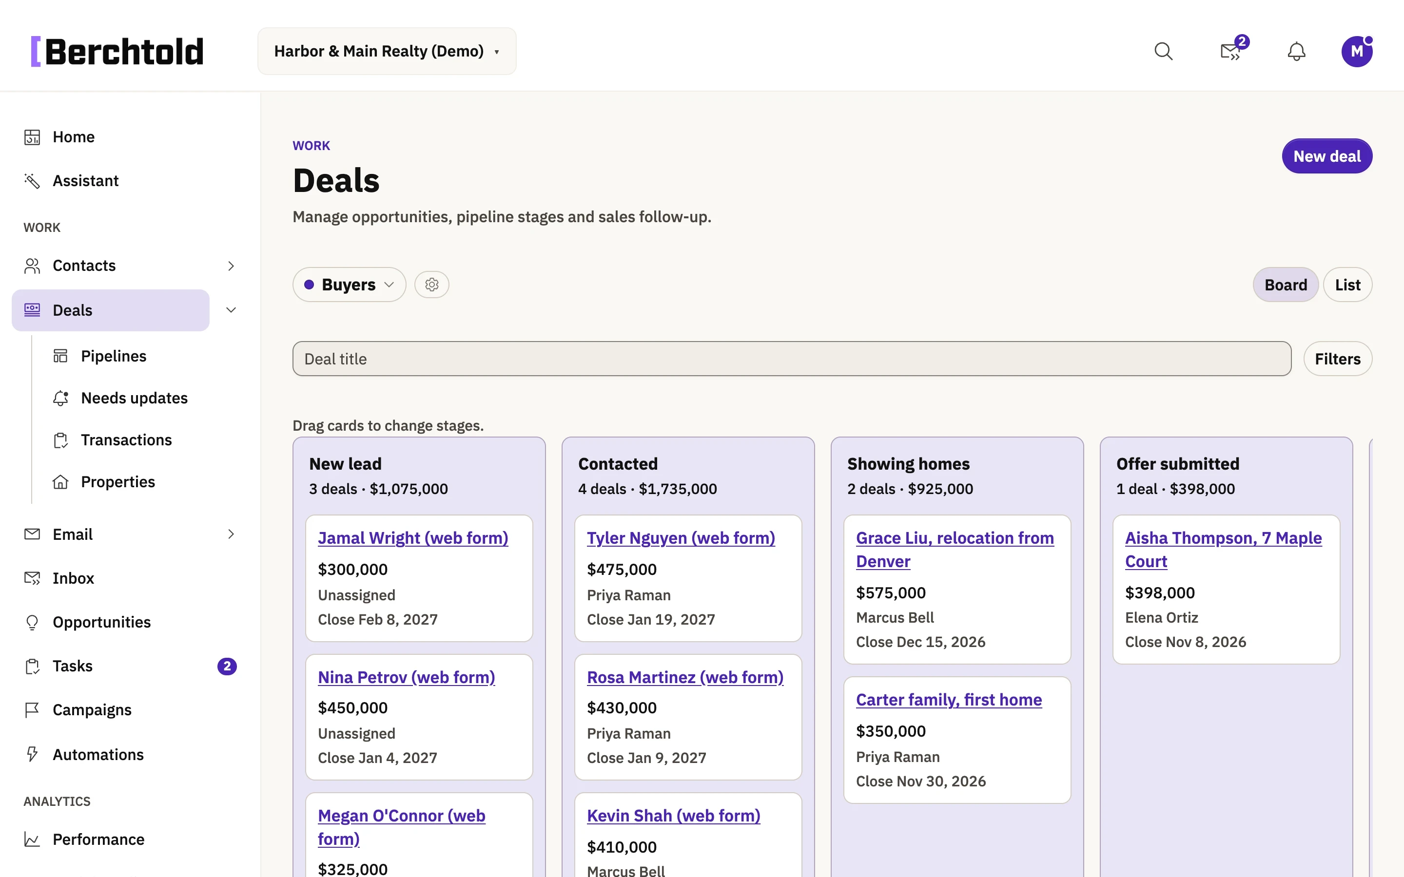1404x877 pixels.
Task: Open Kevin Shah (web form) deal
Action: (673, 816)
